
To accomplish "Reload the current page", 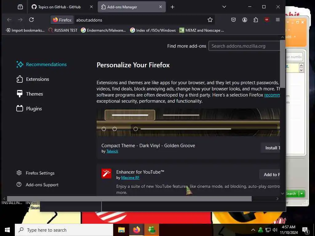I will pos(31,20).
